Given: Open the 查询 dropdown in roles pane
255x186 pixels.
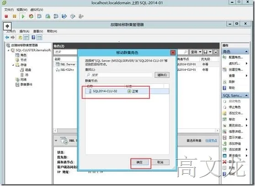Looking at the screenshot, I should tap(196, 52).
